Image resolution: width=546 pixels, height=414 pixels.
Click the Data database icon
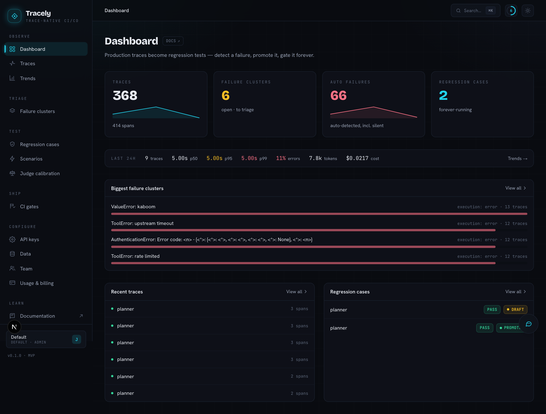[12, 254]
